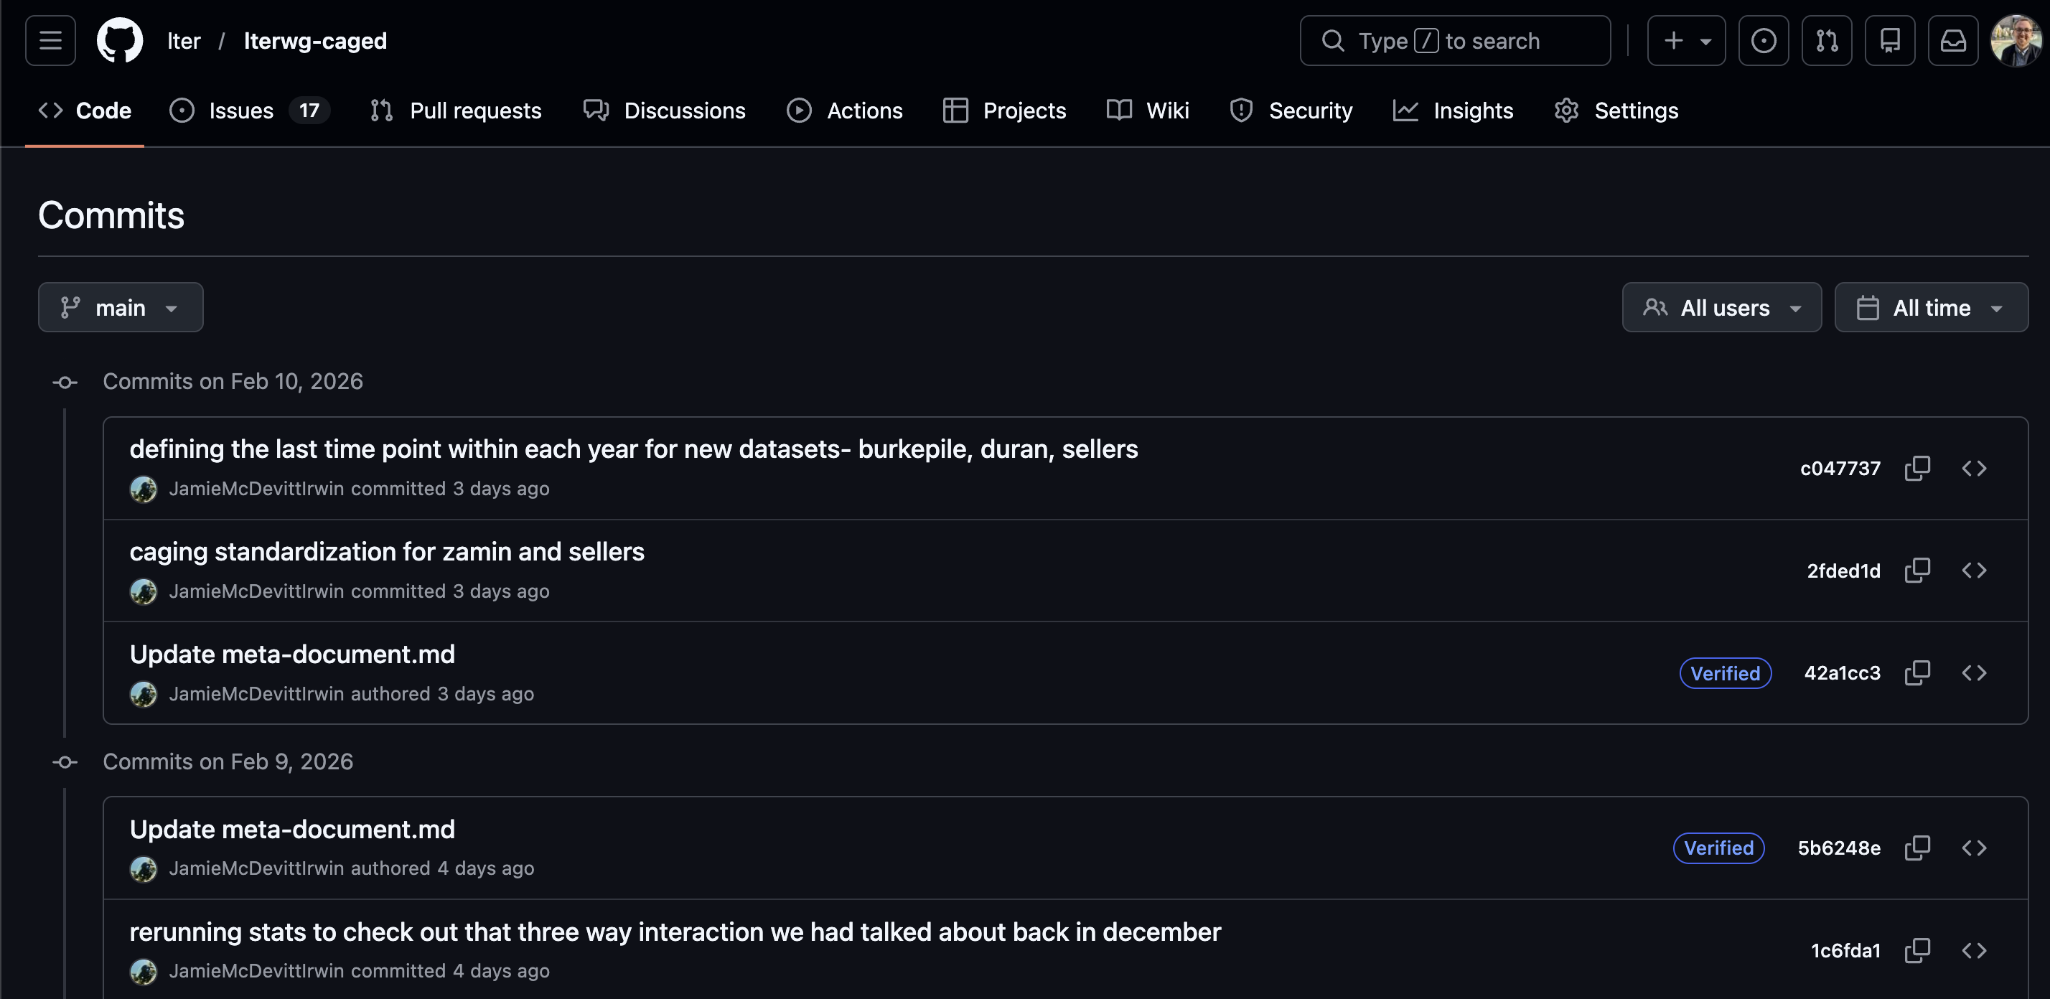Open the hamburger navigation menu

click(x=50, y=41)
